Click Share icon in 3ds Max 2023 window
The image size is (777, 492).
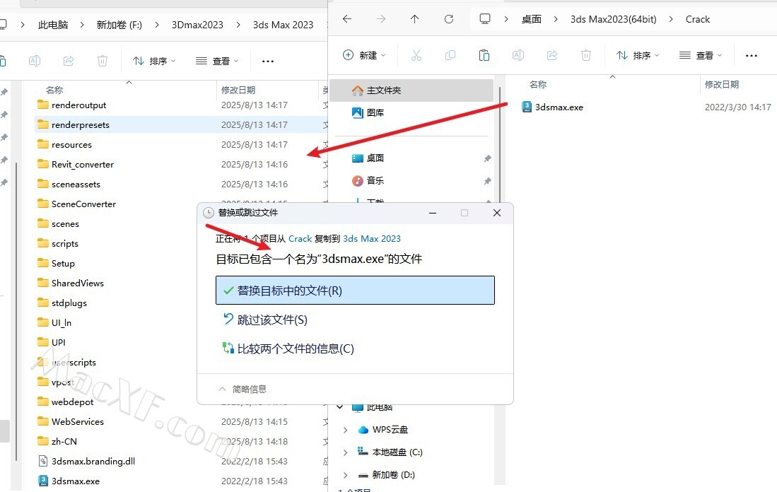pos(69,61)
